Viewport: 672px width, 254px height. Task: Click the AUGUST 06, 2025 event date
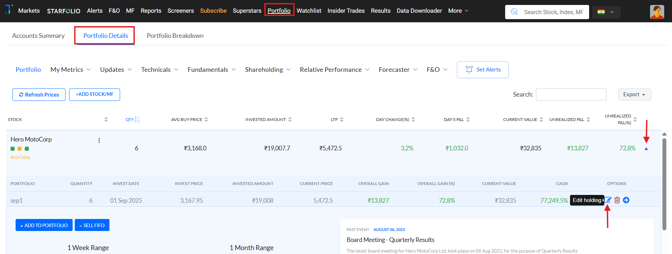tap(389, 230)
